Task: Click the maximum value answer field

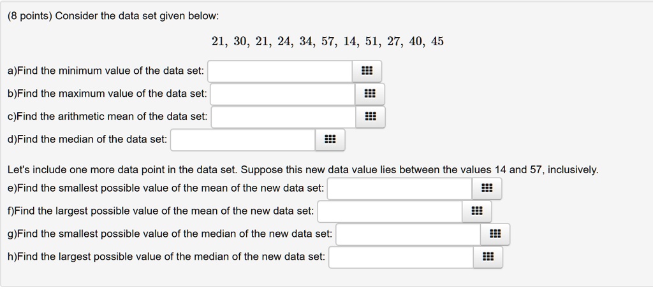Action: (x=282, y=94)
